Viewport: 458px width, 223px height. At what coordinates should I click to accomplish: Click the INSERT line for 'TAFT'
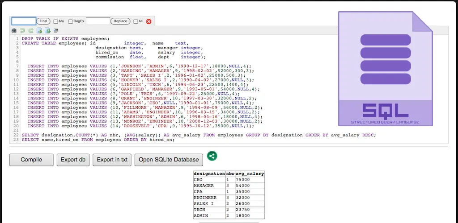point(136,76)
